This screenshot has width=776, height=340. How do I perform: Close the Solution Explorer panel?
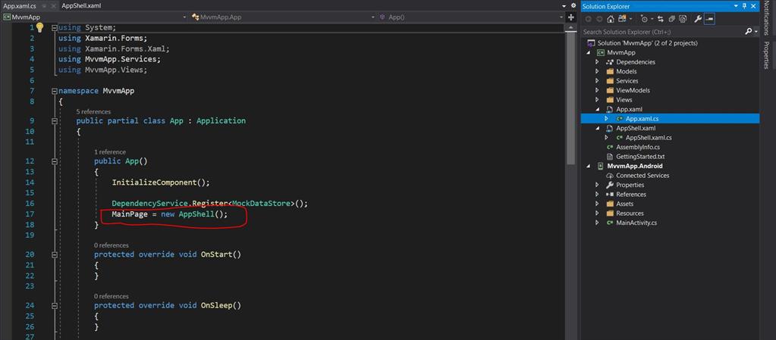tap(753, 6)
